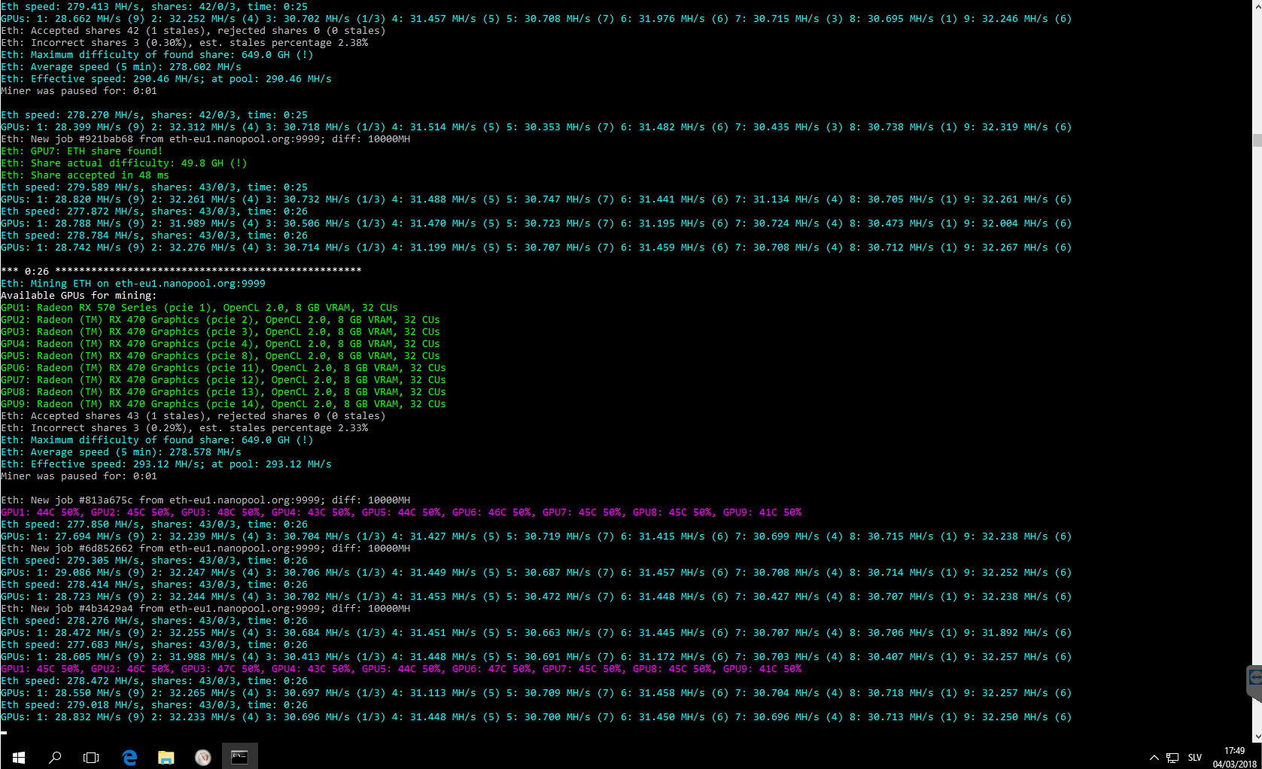This screenshot has height=769, width=1262.
Task: Click 'Eth speed: 278.270 MH/s' line
Action: pos(154,115)
